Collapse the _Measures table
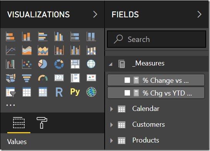Viewport: 210px width, 151px height. pyautogui.click(x=111, y=64)
